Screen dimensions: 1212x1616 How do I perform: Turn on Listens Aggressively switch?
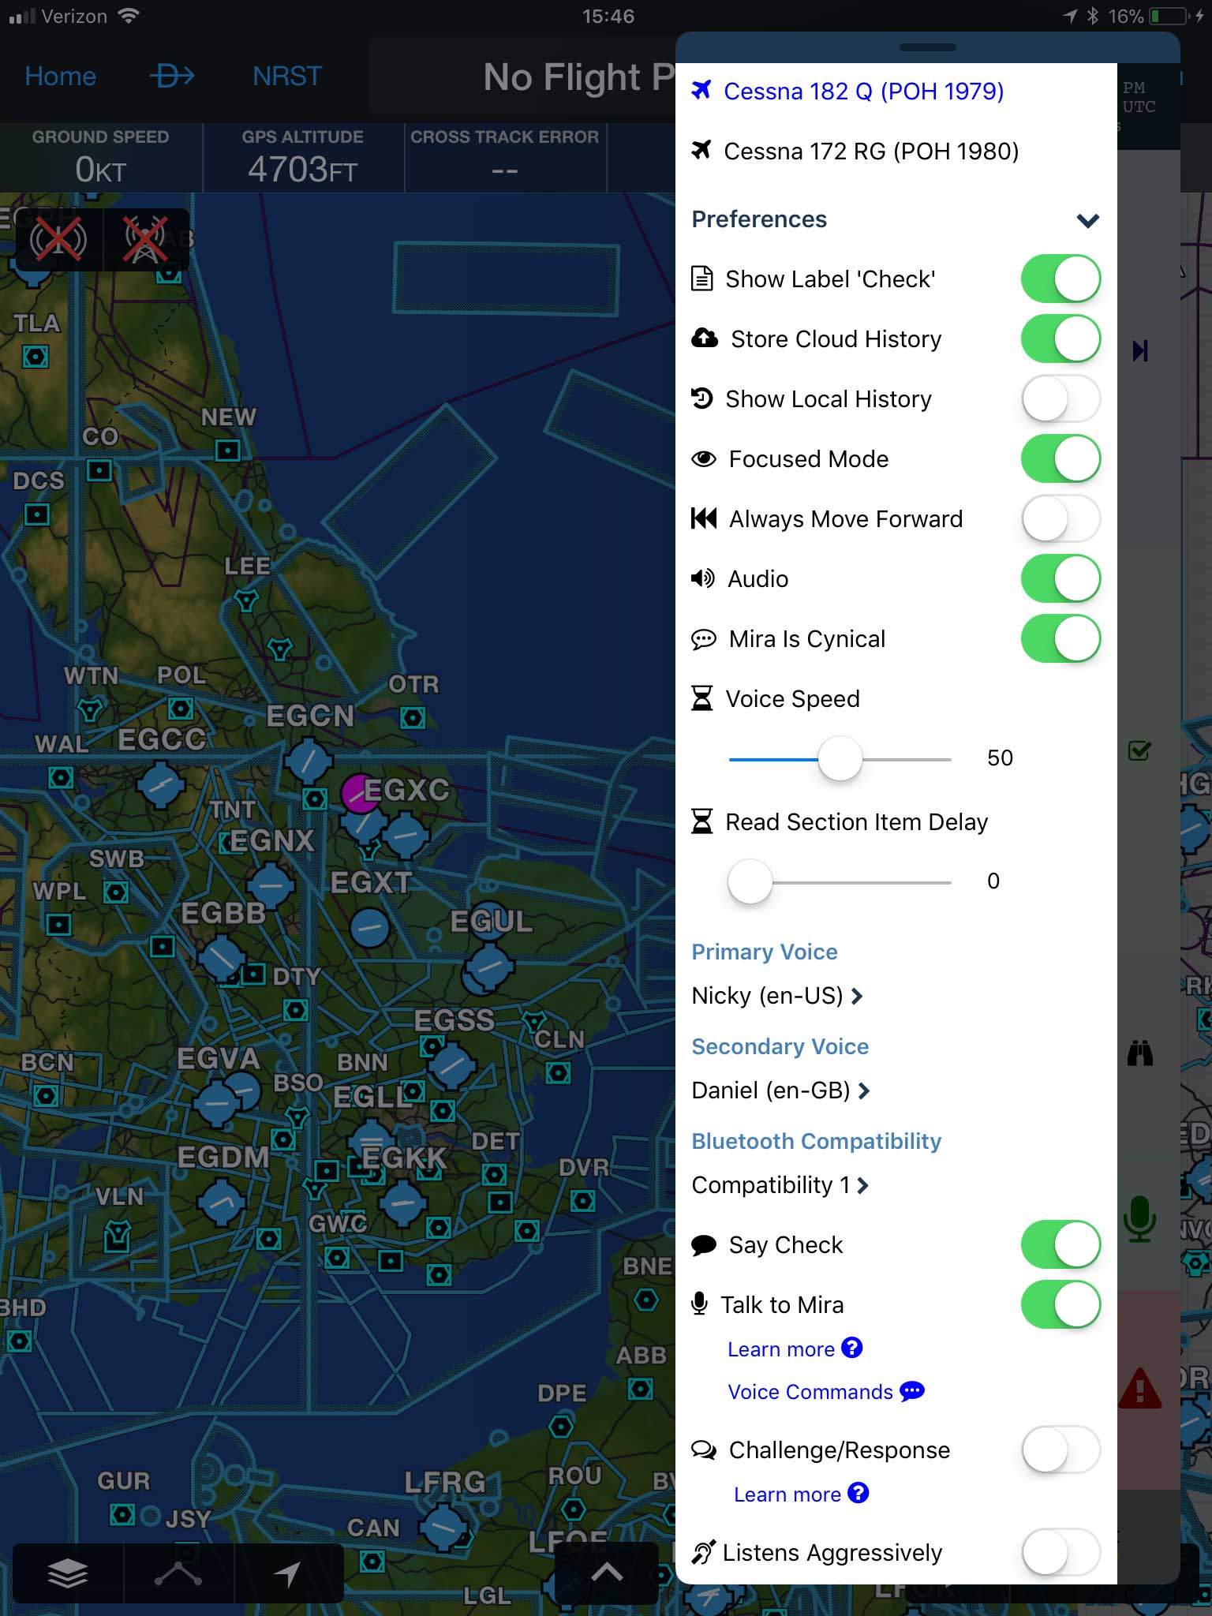(x=1060, y=1552)
